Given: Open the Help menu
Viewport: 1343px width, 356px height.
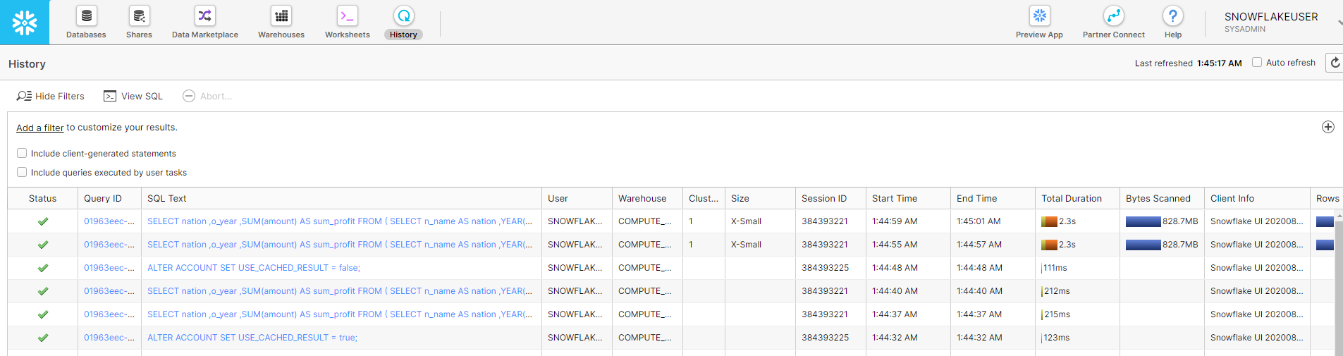Looking at the screenshot, I should click(x=1173, y=22).
